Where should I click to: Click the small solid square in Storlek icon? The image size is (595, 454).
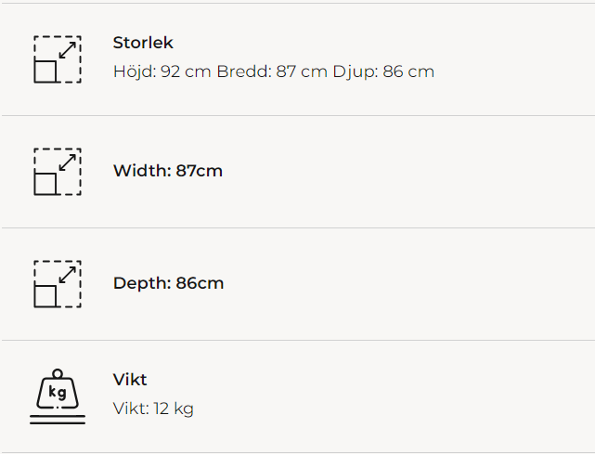[x=45, y=71]
